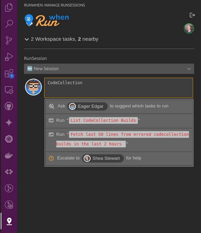This screenshot has width=201, height=233.
Task: Select Ask Eager Edgar suggestion
Action: [119, 106]
